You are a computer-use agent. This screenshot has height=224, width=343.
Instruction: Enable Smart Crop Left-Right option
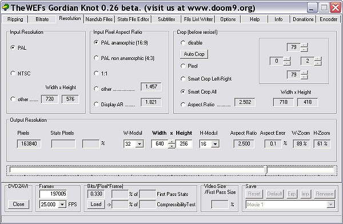coord(183,79)
